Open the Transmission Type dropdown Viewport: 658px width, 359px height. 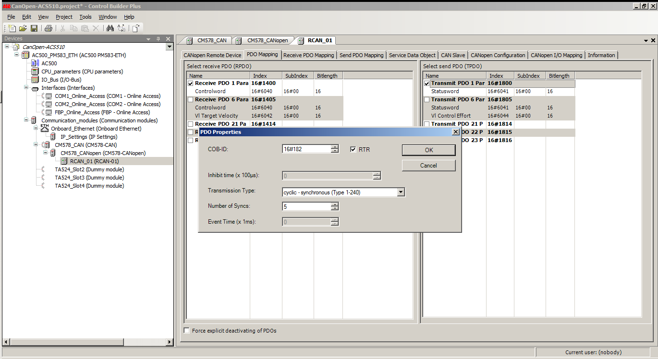point(401,192)
